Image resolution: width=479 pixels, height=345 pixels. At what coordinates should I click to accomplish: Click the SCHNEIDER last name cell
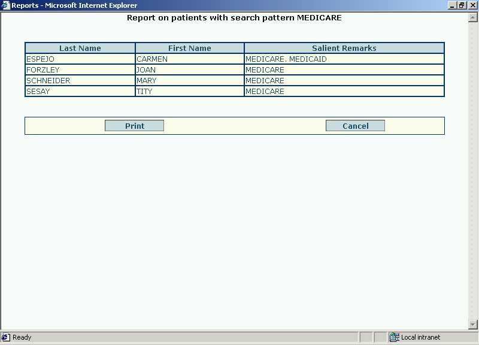pyautogui.click(x=80, y=81)
